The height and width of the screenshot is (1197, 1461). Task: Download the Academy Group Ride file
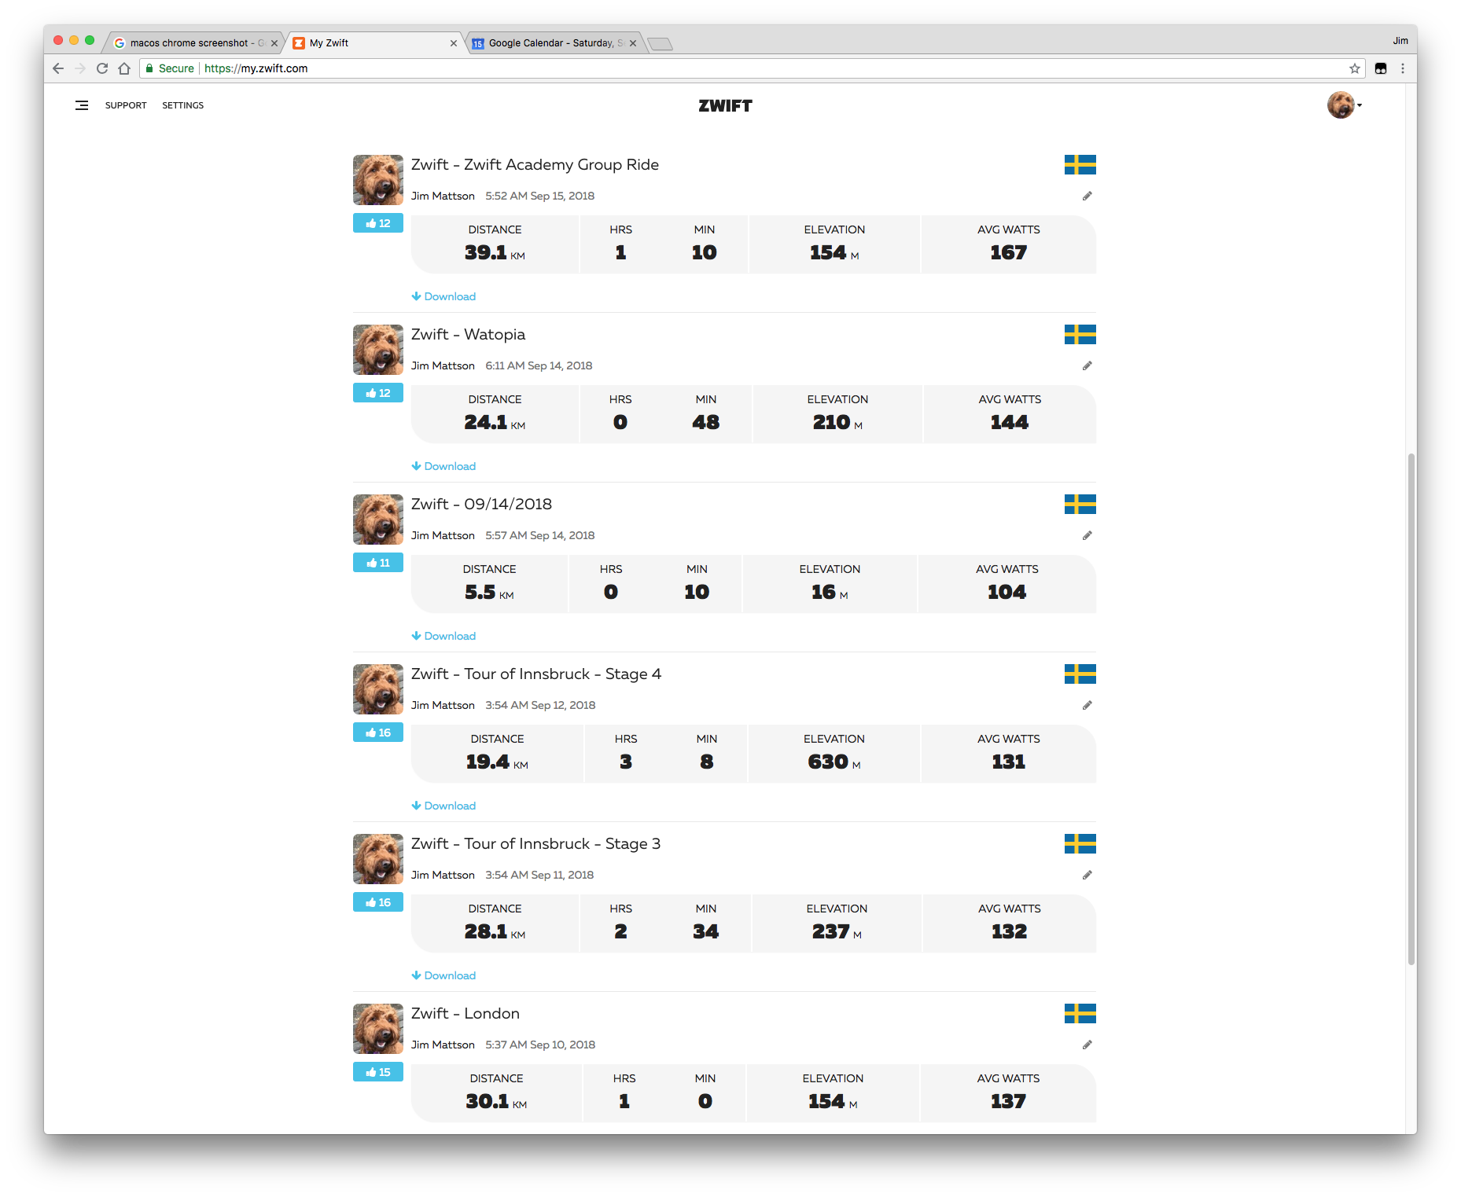click(x=443, y=296)
